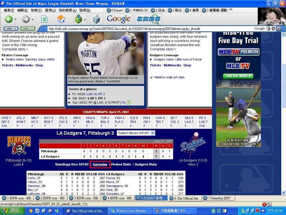286x215 pixels.
Task: Open the 大聯盟動畫1.JPG taskbar item
Action: click(x=174, y=211)
